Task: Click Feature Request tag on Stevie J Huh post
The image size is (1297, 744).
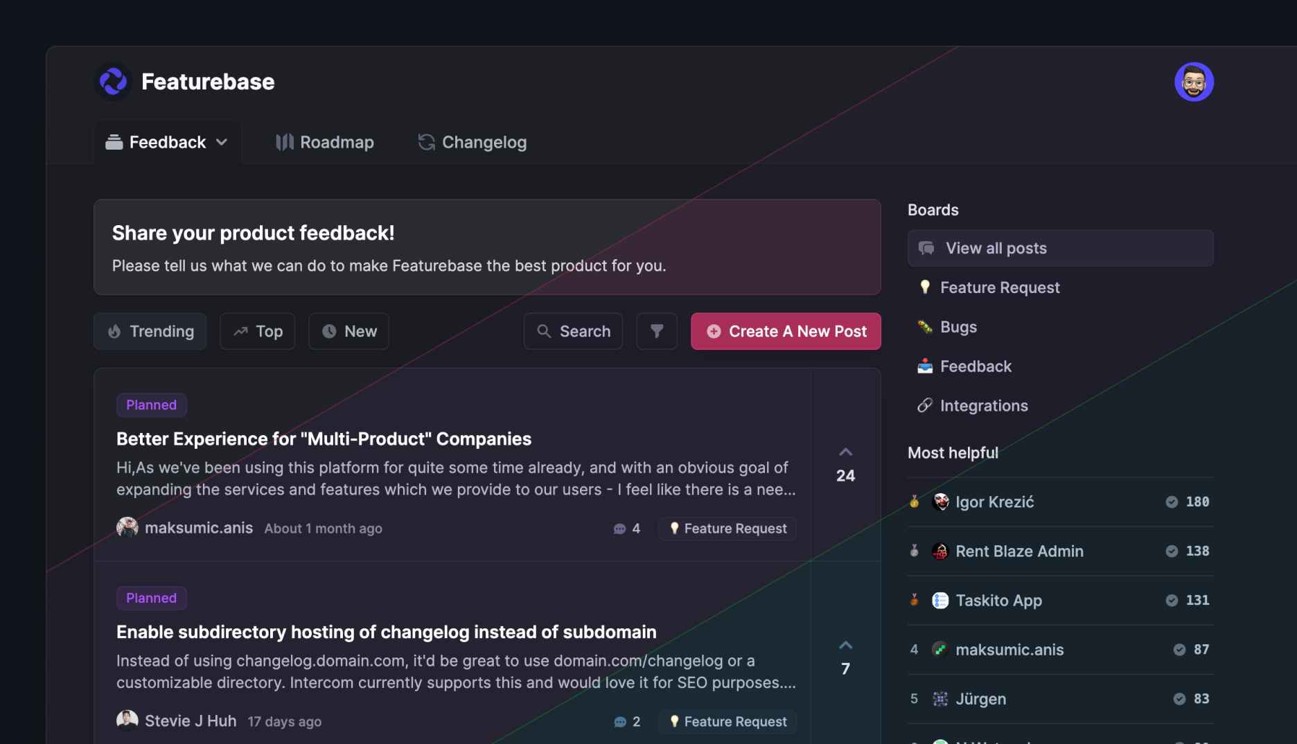Action: pos(727,722)
